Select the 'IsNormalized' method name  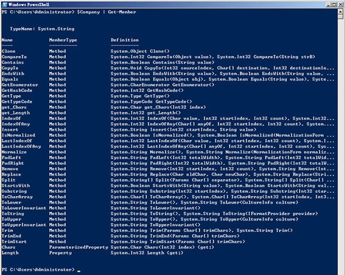(x=18, y=135)
